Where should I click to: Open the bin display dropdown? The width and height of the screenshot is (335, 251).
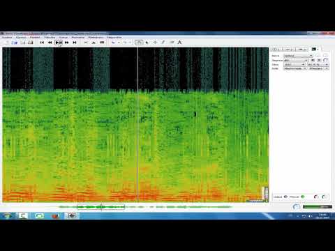(x=295, y=68)
